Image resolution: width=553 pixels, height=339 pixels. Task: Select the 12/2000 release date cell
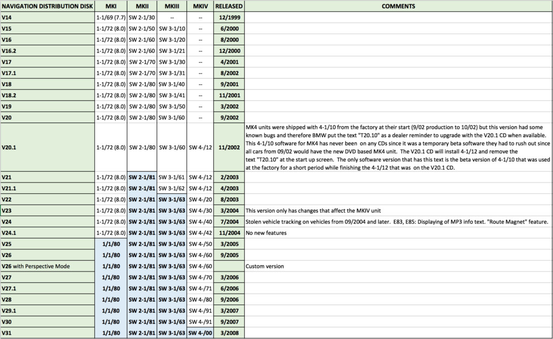pos(229,51)
